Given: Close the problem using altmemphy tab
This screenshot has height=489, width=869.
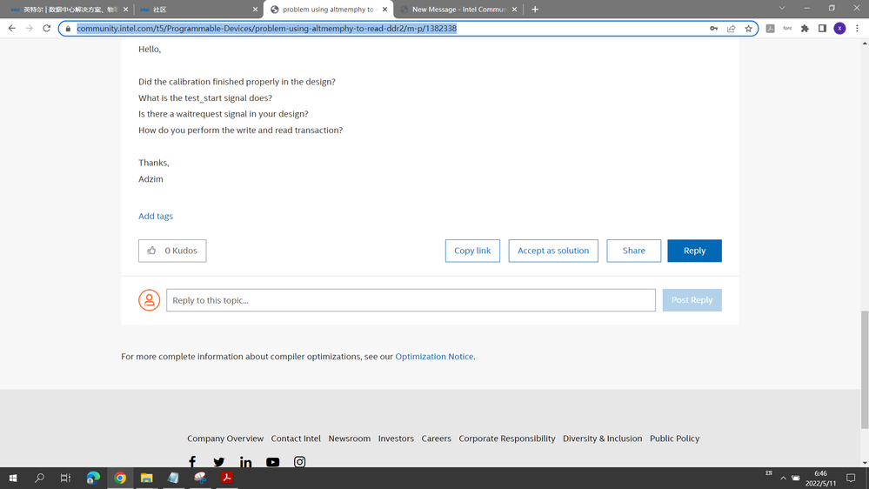Looking at the screenshot, I should tap(384, 10).
